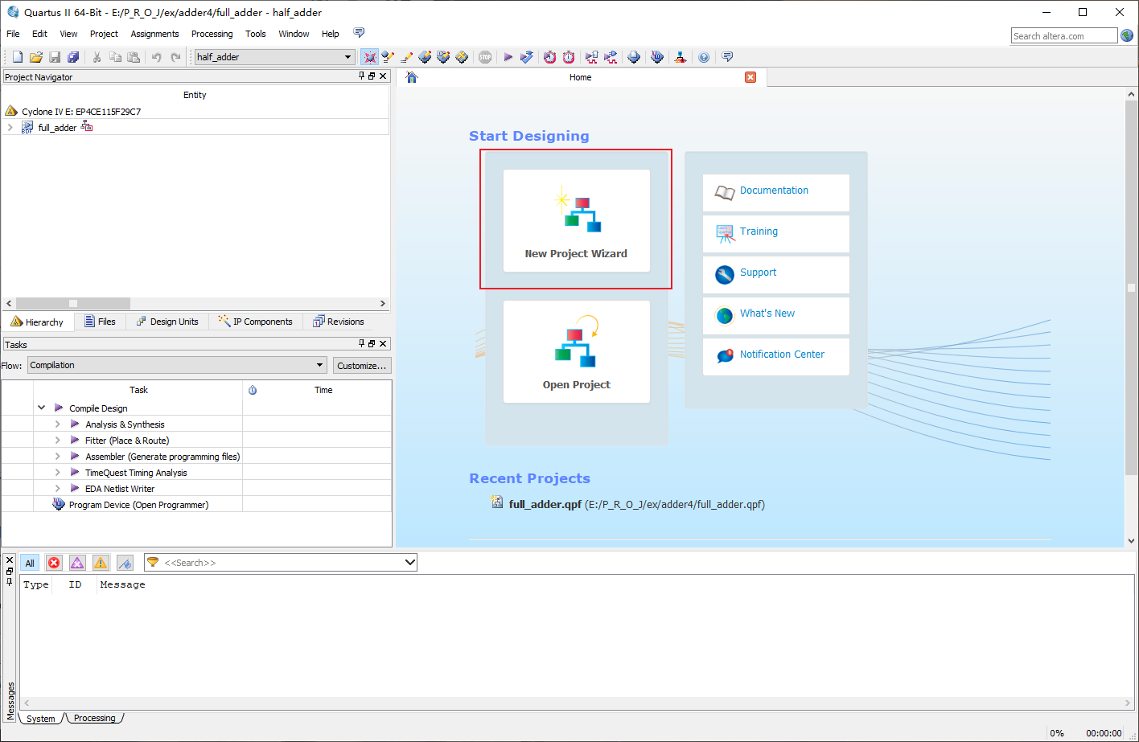Open the Documentation link

[775, 193]
